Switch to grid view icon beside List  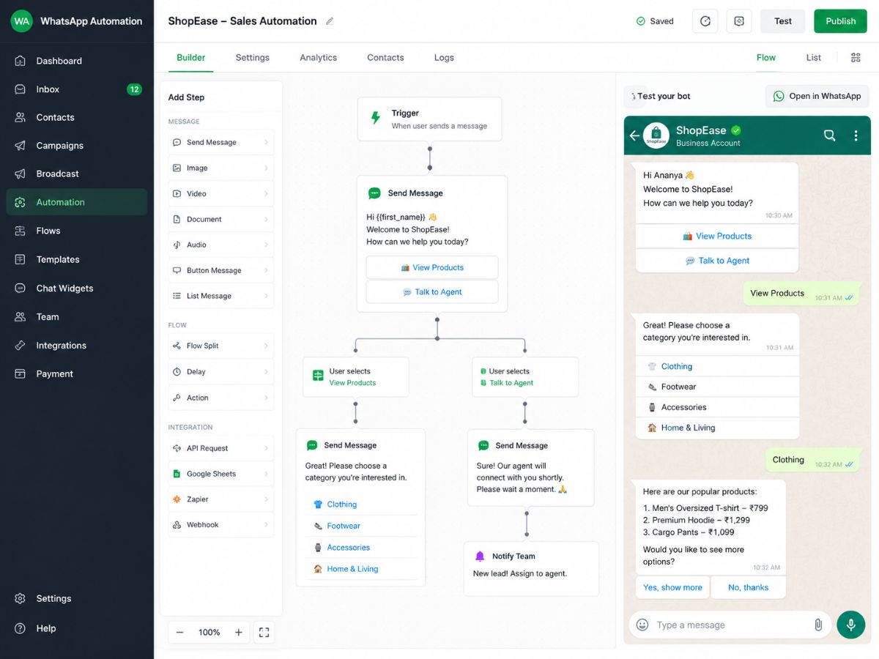pyautogui.click(x=856, y=58)
